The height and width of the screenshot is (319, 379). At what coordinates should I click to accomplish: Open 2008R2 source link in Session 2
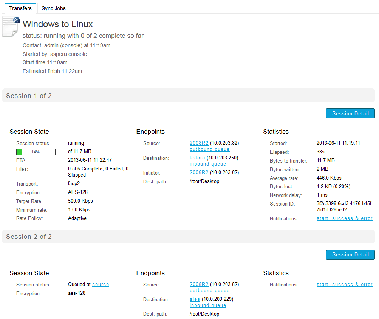coord(199,284)
